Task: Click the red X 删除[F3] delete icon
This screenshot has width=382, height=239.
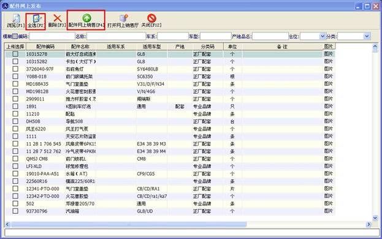Action: [x=57, y=18]
